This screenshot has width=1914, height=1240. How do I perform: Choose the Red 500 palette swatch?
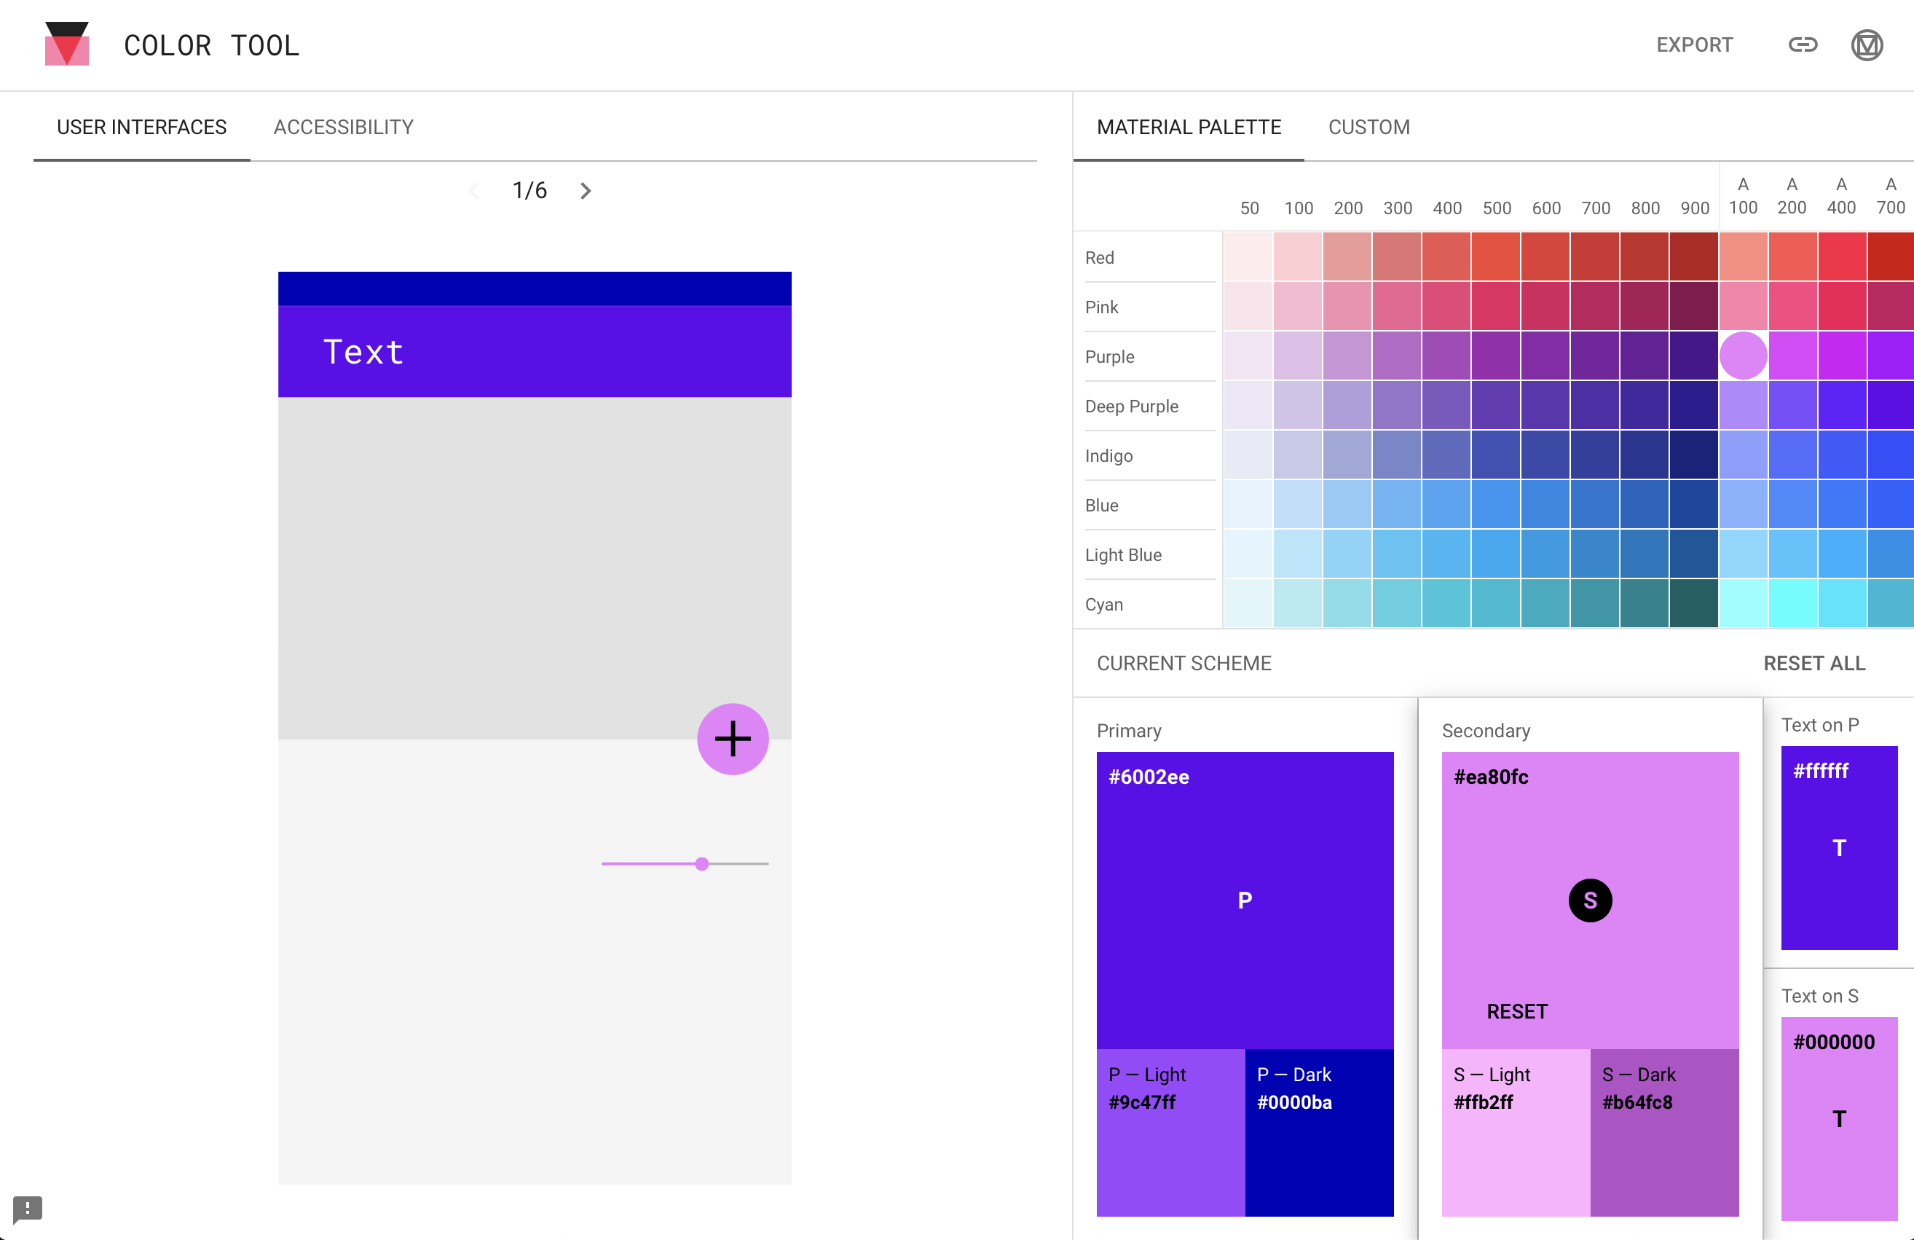coord(1496,256)
